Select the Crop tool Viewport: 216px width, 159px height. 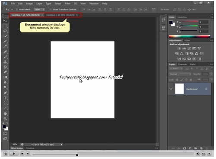click(5, 41)
